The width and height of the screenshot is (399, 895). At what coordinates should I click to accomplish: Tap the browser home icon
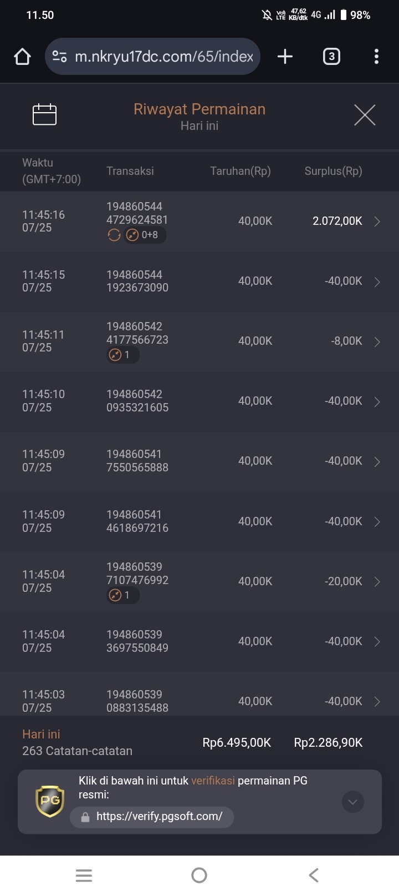click(22, 56)
